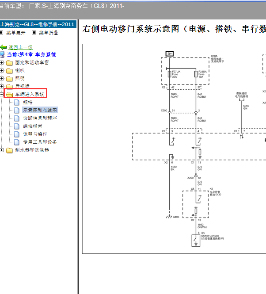Click the 规格 page icon

tap(17, 102)
